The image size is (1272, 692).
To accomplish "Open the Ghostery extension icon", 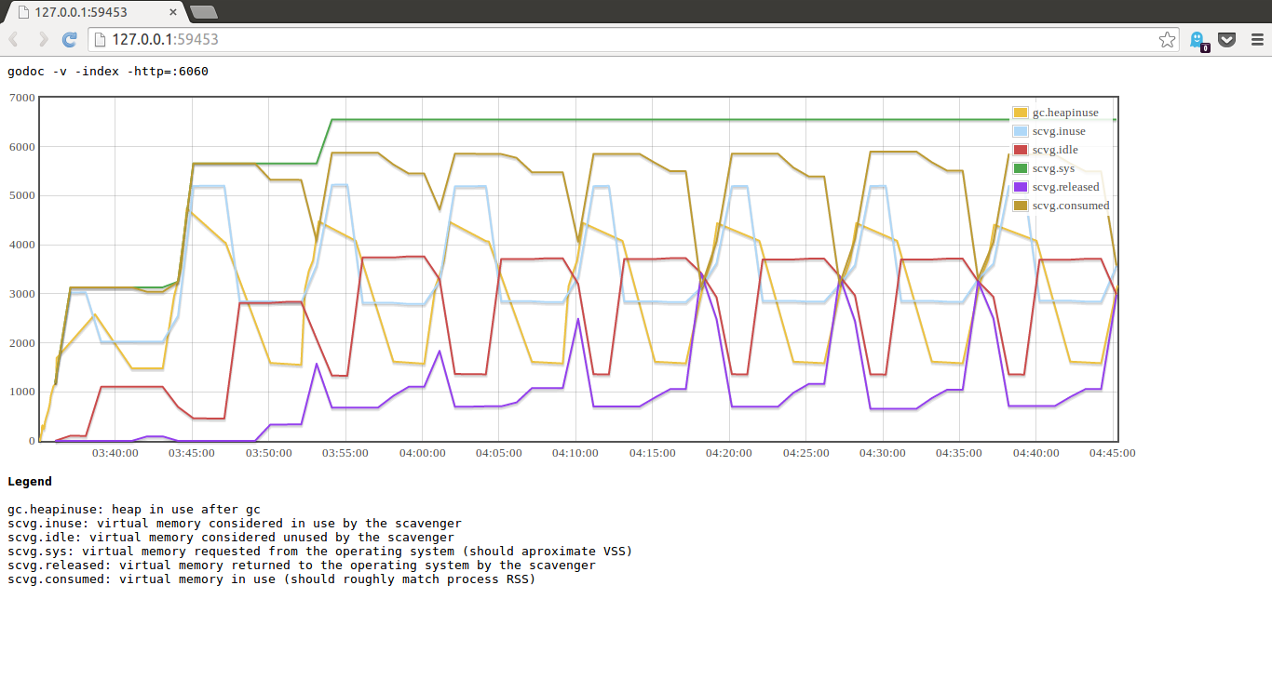I will click(1198, 39).
